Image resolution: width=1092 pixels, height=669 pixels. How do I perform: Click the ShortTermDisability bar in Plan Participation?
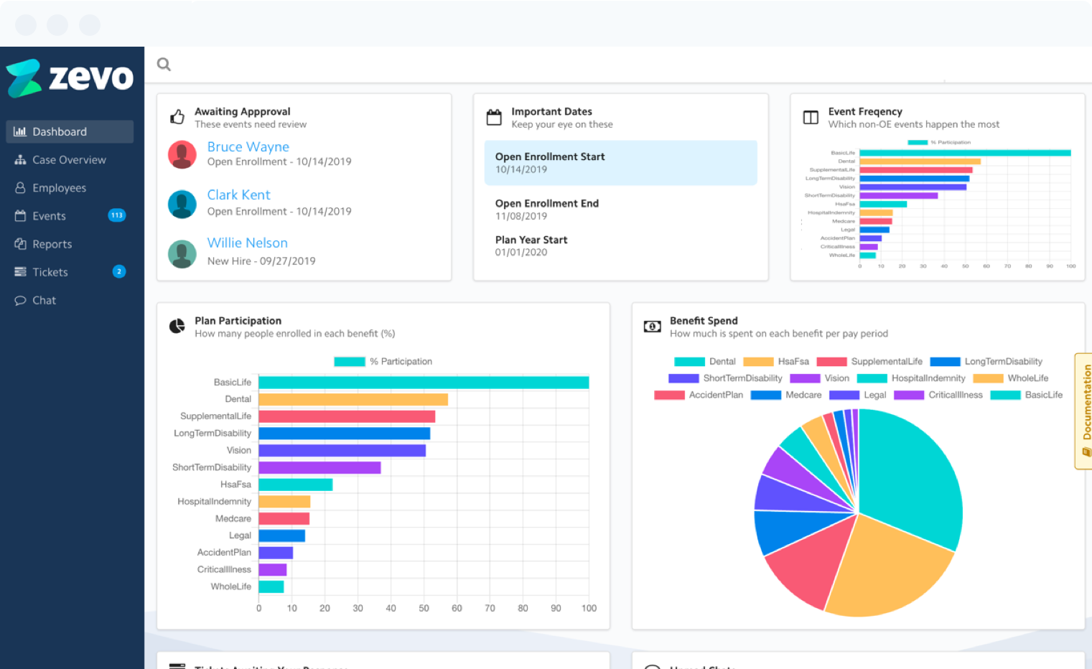coord(319,467)
